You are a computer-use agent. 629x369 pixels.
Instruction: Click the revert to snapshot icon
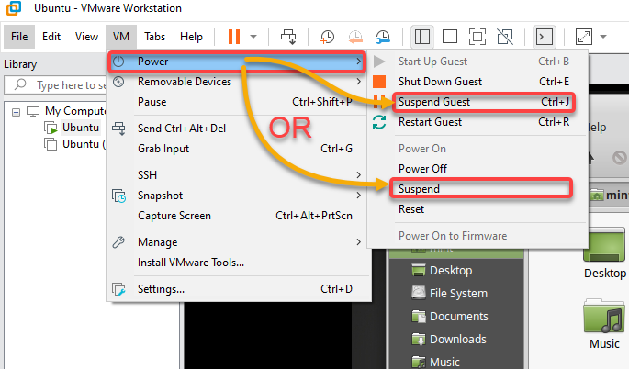point(355,37)
